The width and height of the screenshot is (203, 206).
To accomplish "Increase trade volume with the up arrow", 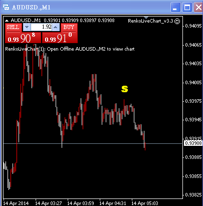I will (56, 27).
